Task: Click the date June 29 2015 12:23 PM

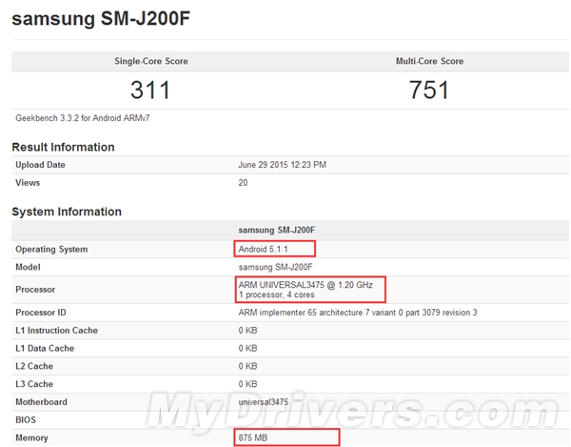Action: pyautogui.click(x=283, y=165)
